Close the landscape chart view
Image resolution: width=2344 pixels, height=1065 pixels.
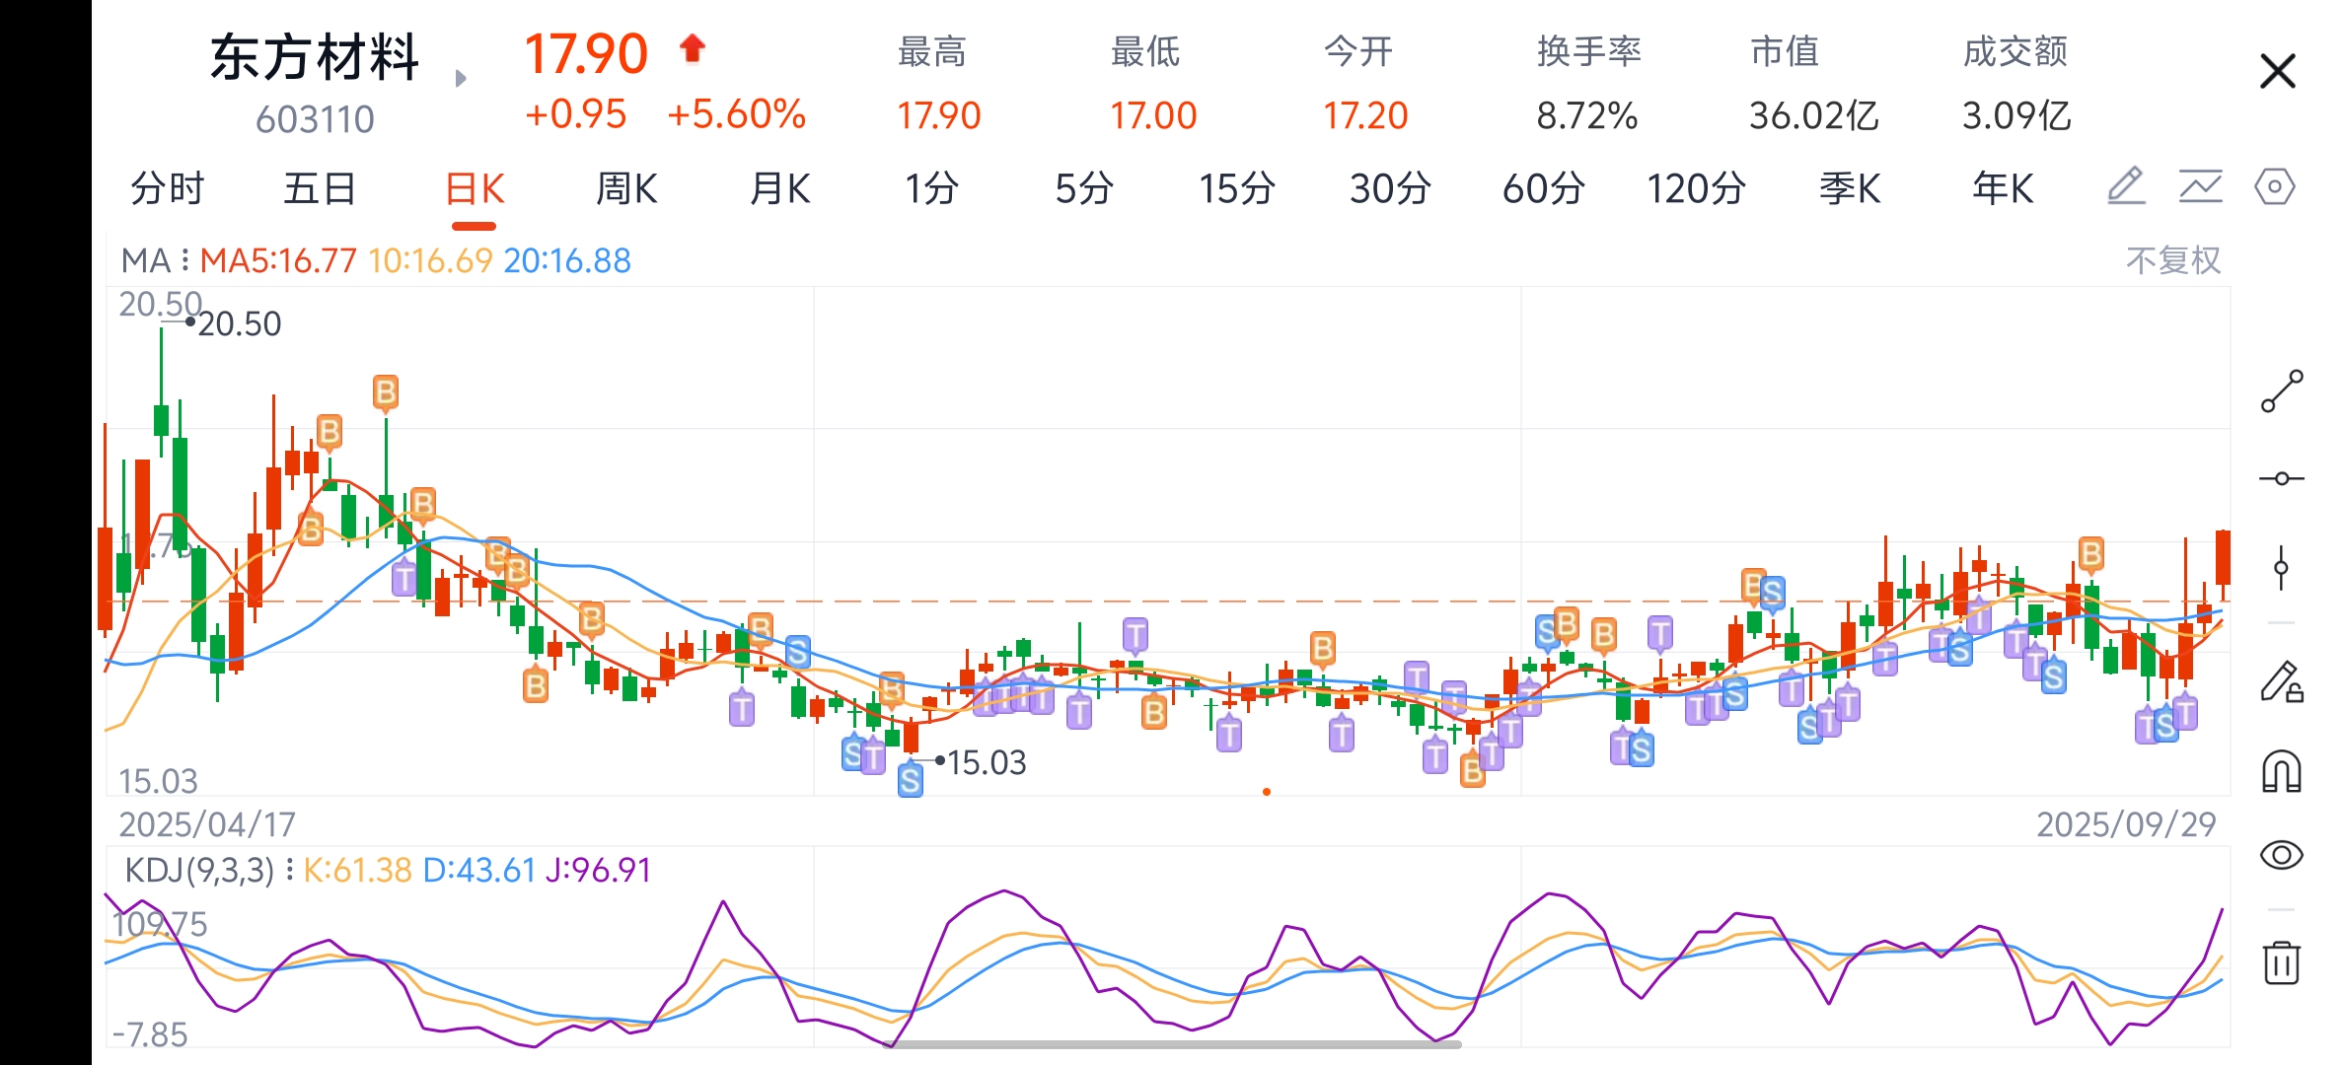[x=2277, y=71]
